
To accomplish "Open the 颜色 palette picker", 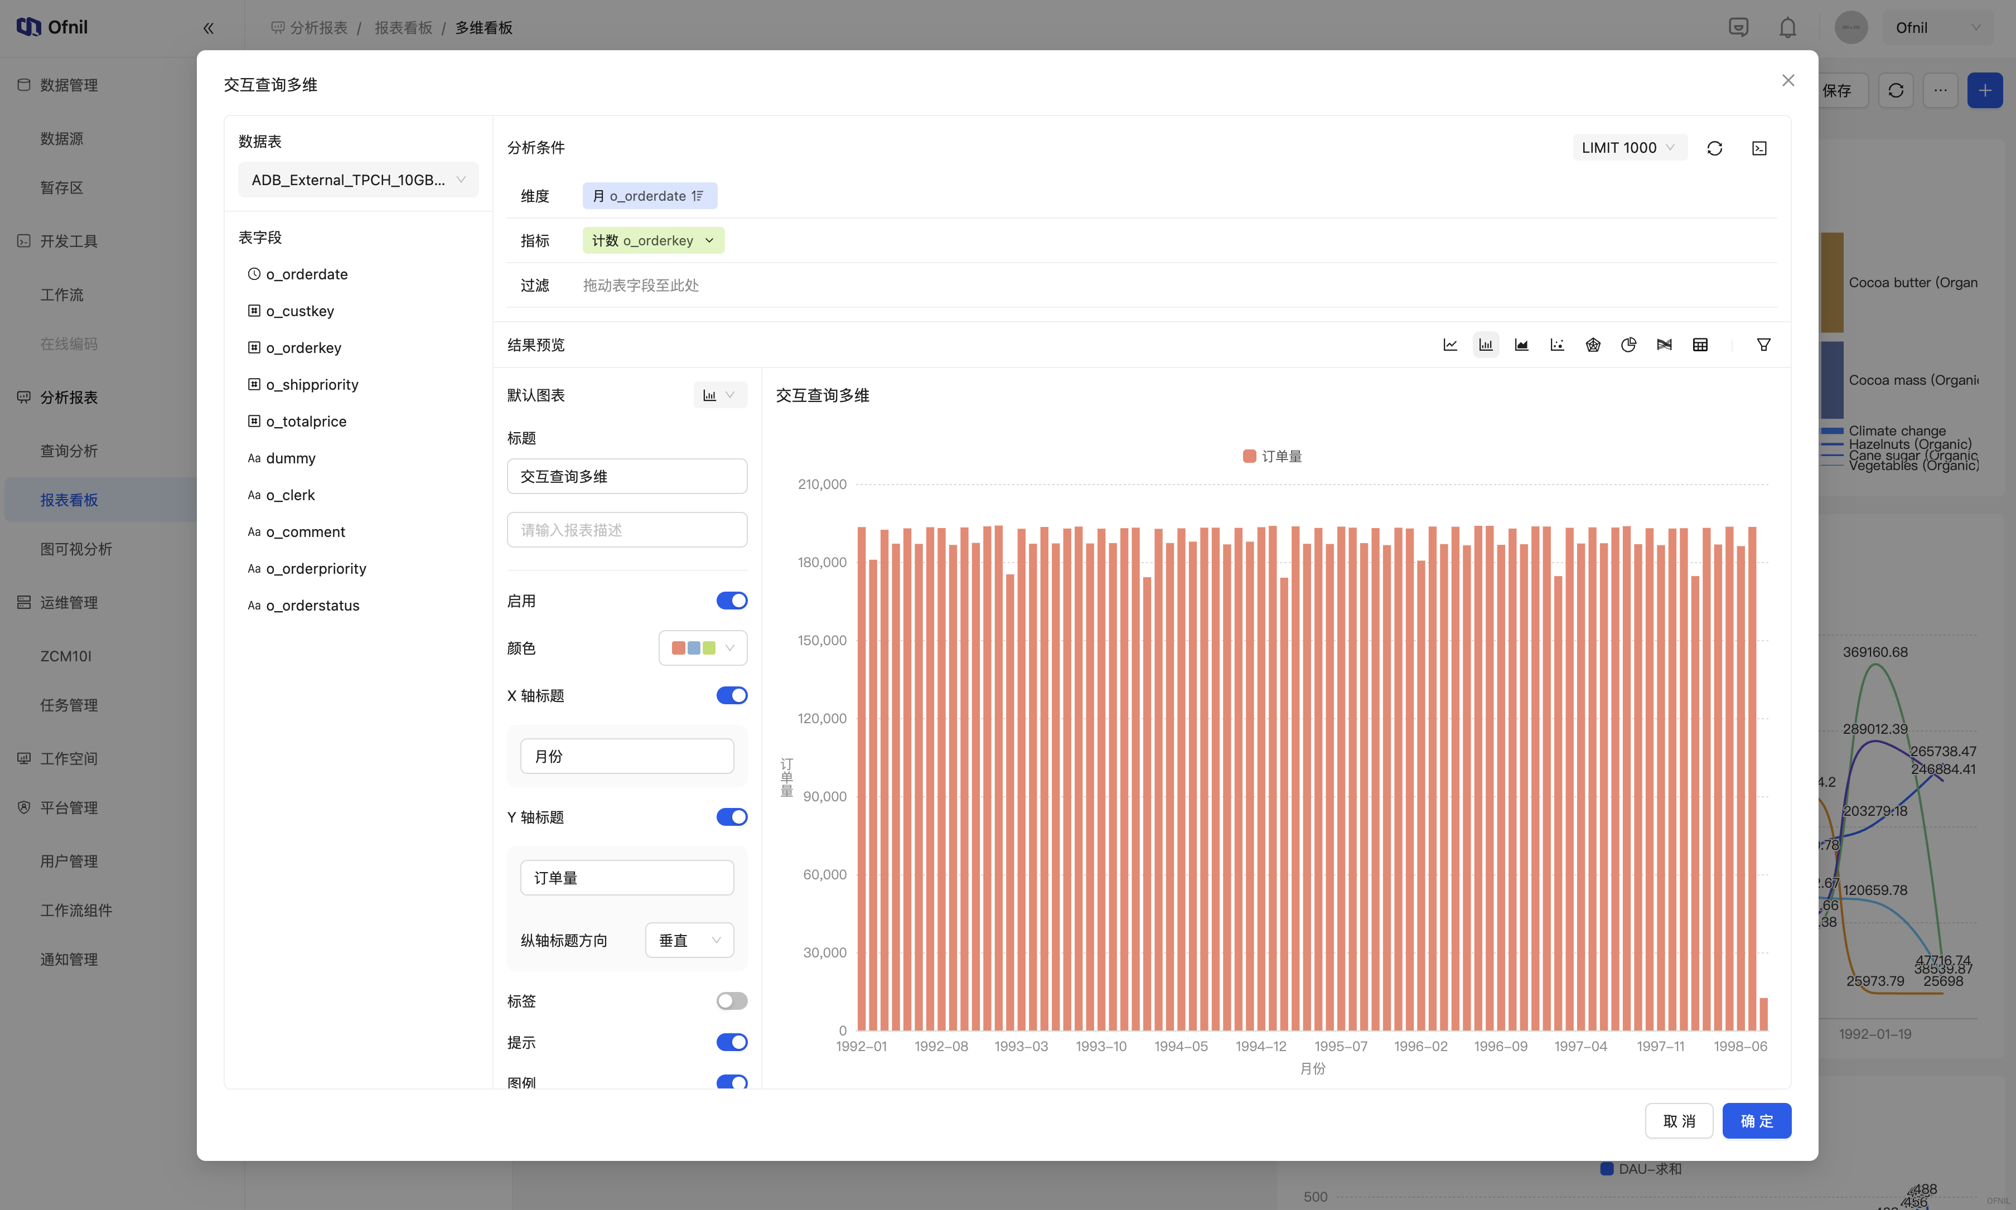I will click(x=703, y=648).
